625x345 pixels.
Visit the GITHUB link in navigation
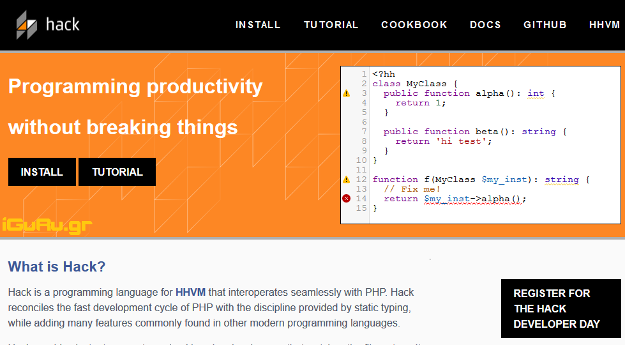tap(545, 25)
